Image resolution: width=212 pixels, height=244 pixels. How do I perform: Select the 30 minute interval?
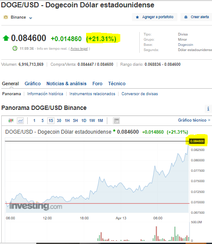59,121
